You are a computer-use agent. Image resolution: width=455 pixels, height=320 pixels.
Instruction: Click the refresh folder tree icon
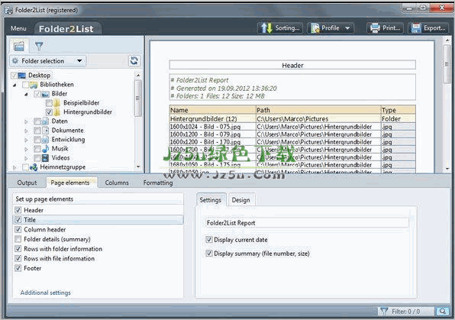point(134,61)
